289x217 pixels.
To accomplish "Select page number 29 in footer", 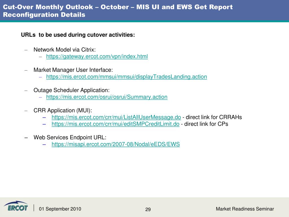I will point(148,209).
